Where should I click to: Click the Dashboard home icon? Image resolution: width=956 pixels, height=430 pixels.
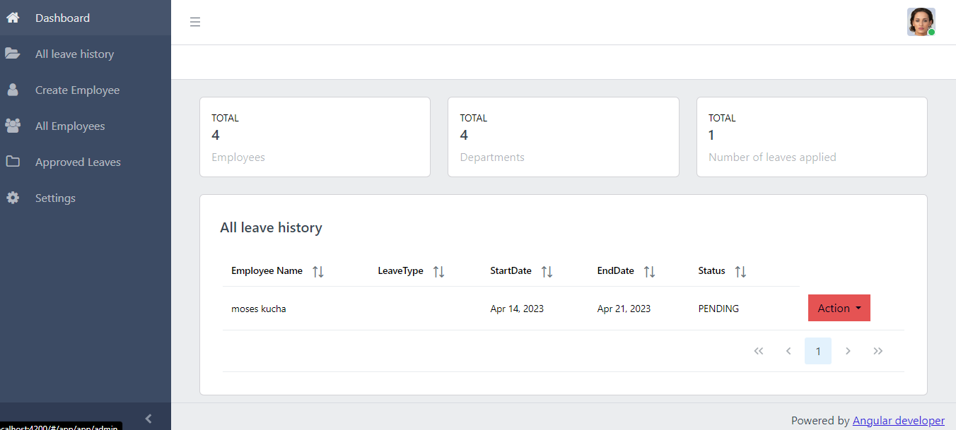coord(13,18)
